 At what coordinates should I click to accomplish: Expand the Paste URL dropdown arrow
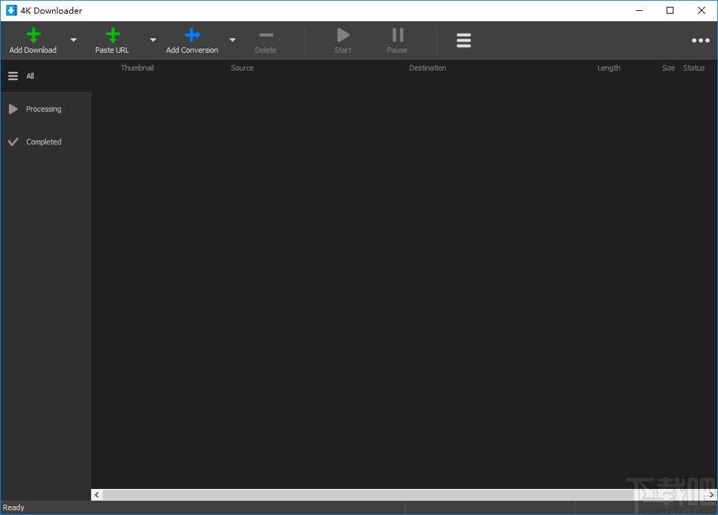point(153,40)
